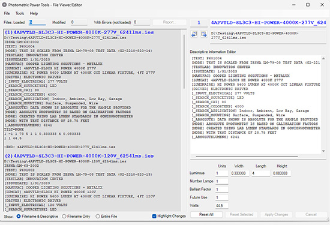Click the [_SEARCH_CRI] 80 line in the editor
This screenshot has width=330, height=225.
209,102
